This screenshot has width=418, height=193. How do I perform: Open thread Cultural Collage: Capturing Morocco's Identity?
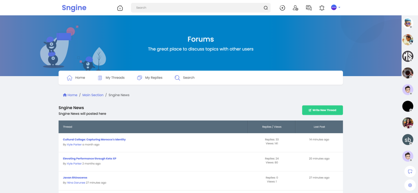(94, 140)
